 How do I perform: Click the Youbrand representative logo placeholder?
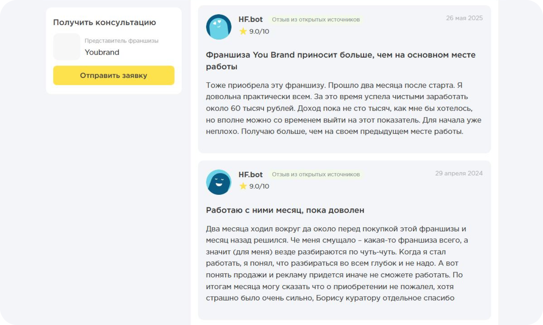[x=67, y=47]
